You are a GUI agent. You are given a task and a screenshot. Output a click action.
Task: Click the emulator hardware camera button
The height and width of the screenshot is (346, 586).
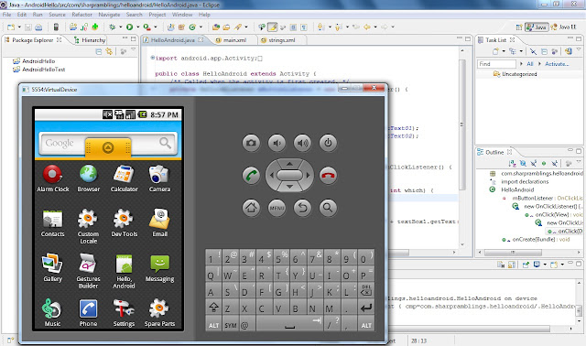click(x=251, y=143)
